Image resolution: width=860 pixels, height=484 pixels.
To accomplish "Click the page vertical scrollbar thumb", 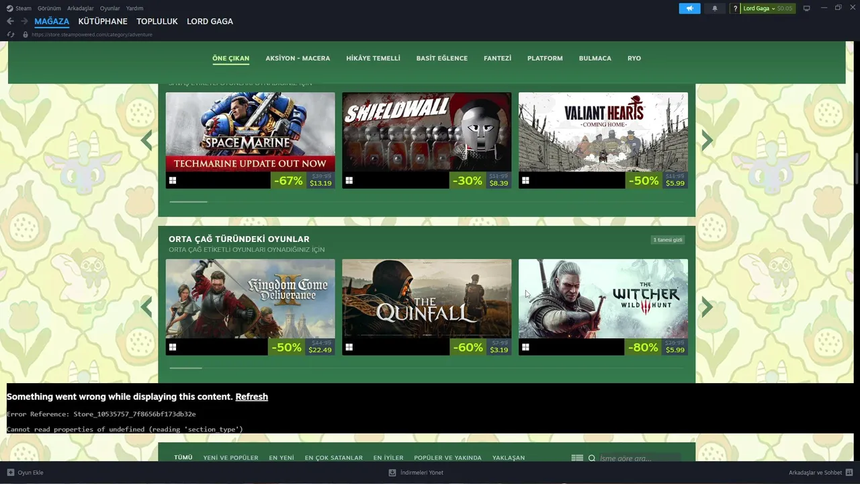I will 857,168.
